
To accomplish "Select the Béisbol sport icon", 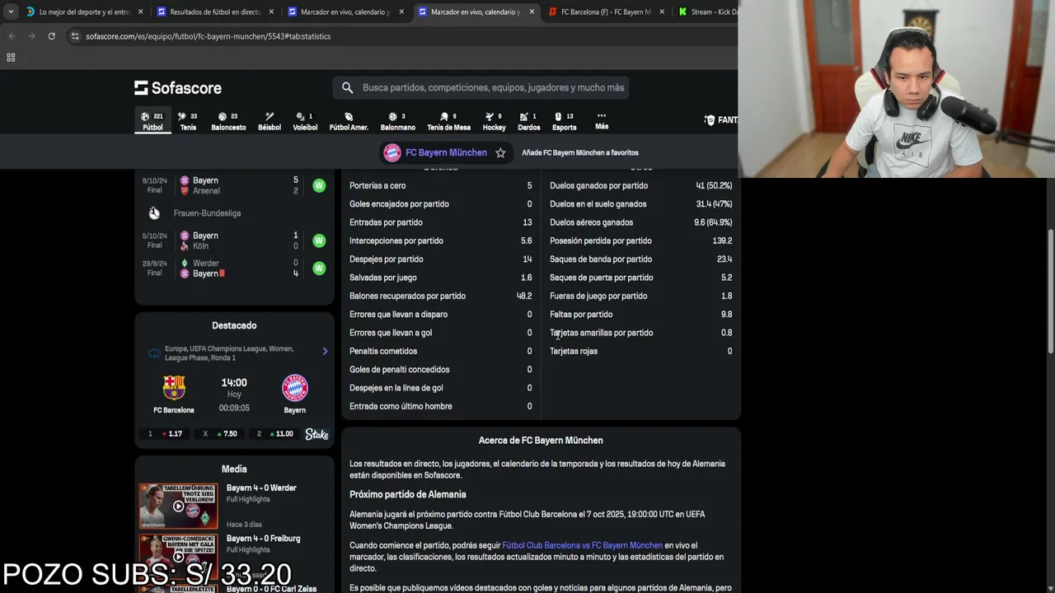I will point(270,121).
